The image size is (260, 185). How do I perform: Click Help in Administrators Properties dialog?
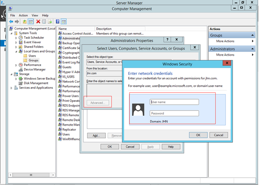[x=171, y=147]
